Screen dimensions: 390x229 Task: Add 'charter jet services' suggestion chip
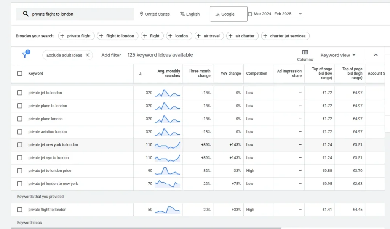tap(285, 36)
